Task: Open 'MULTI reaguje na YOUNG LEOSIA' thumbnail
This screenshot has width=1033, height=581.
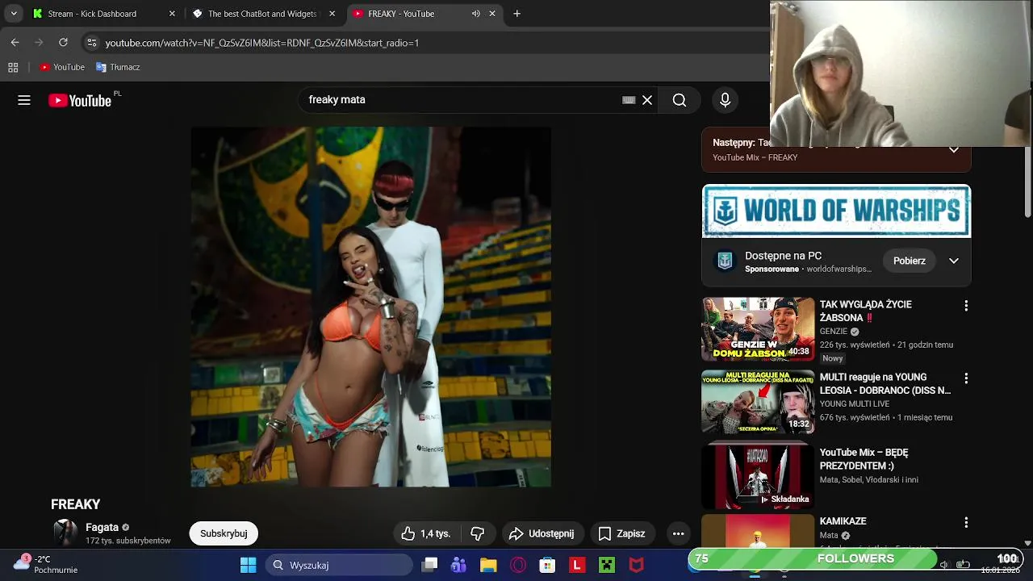Action: (x=758, y=402)
